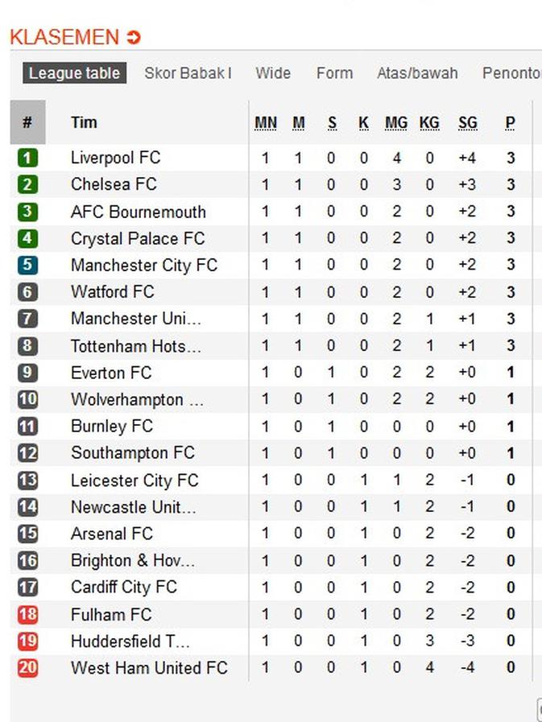The image size is (542, 722).
Task: Click the green rank 4 badge
Action: coord(27,238)
